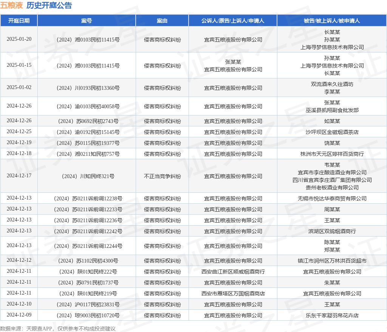387x332 pixels.
Task: Select the date cell 2024-12-12
Action: (x=19, y=260)
